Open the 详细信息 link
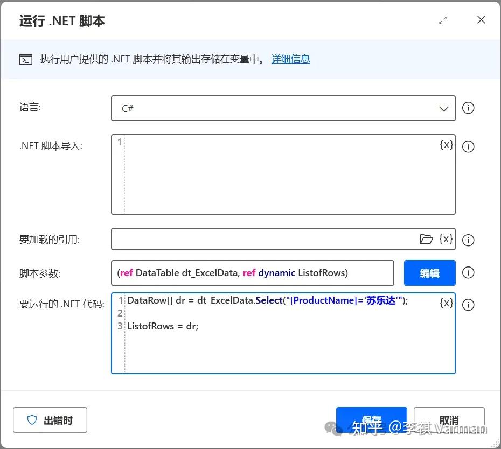The image size is (501, 449). tap(290, 59)
